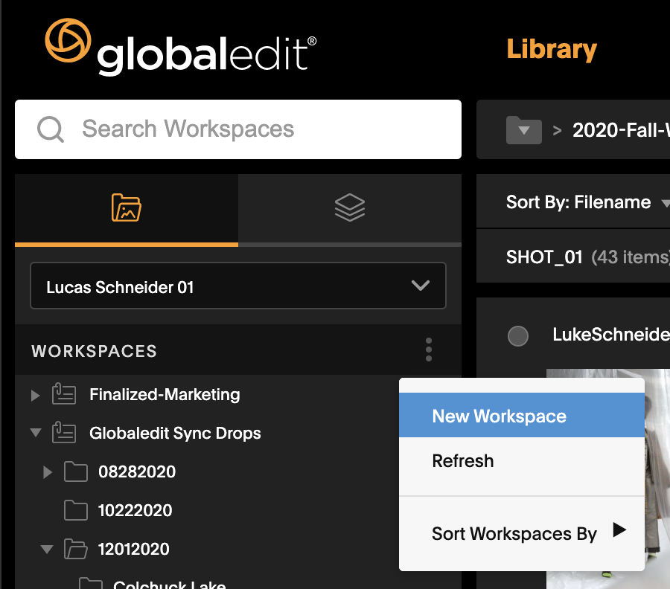Open the Colchuck Lake folder

tap(169, 584)
